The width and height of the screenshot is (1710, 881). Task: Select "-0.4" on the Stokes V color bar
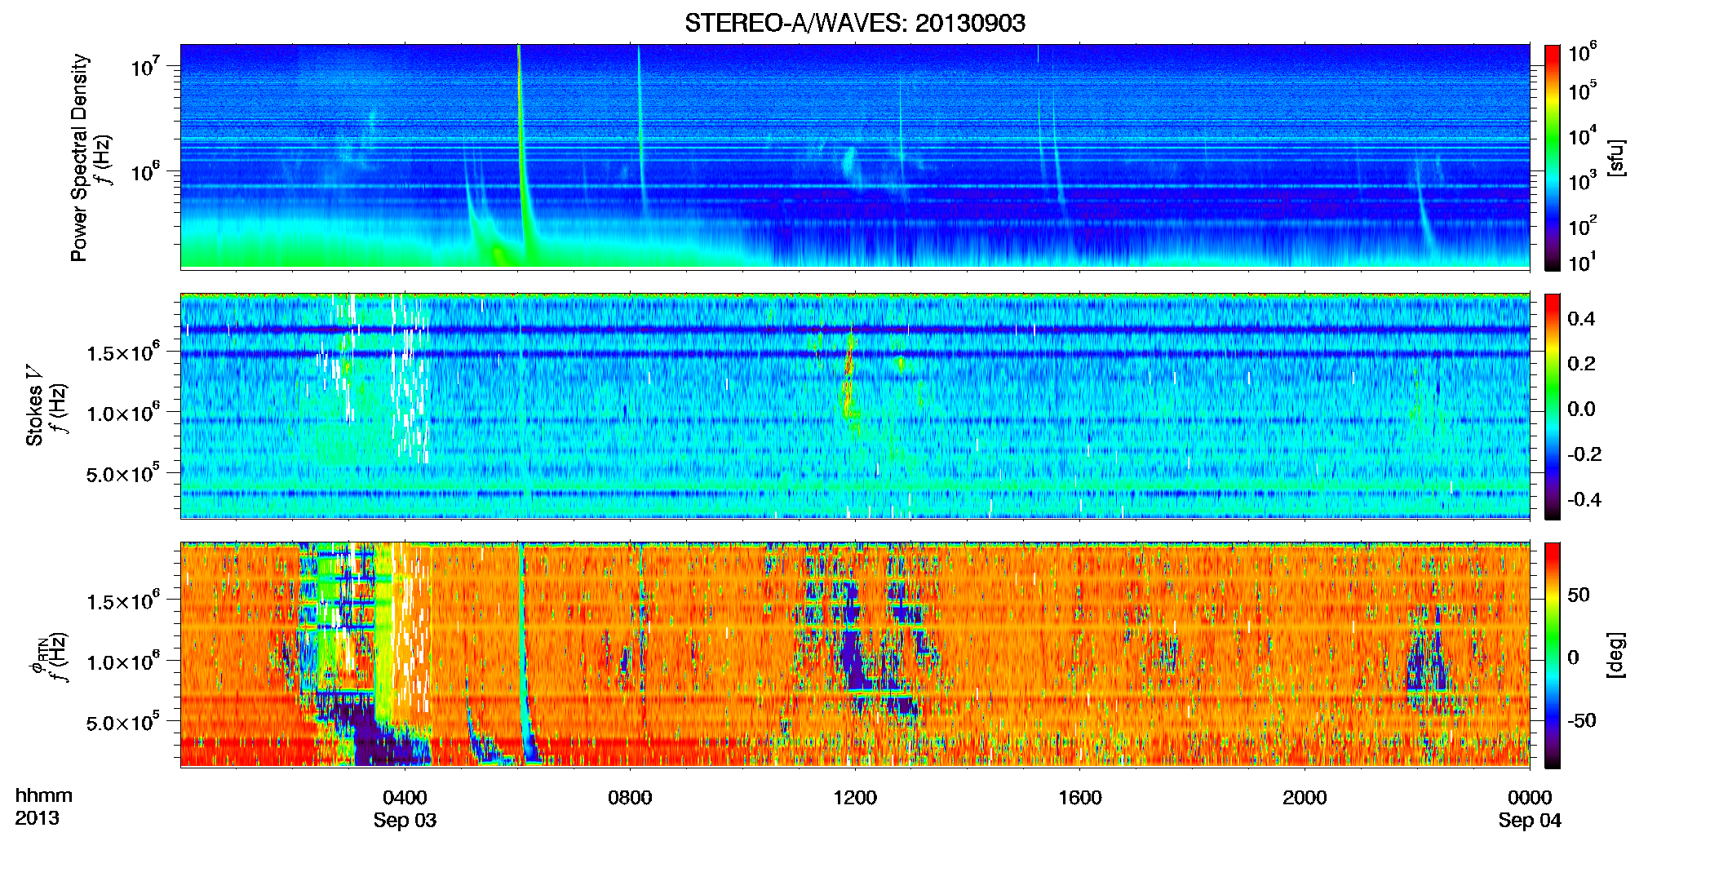click(x=1584, y=499)
